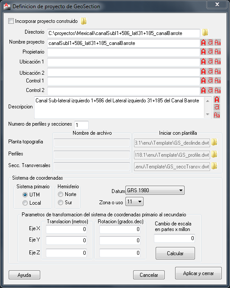The image size is (230, 288).
Task: Focus the Control 1 input field
Action: tap(124, 81)
